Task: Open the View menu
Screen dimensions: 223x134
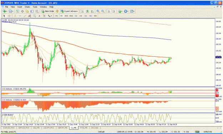Action: [12, 7]
